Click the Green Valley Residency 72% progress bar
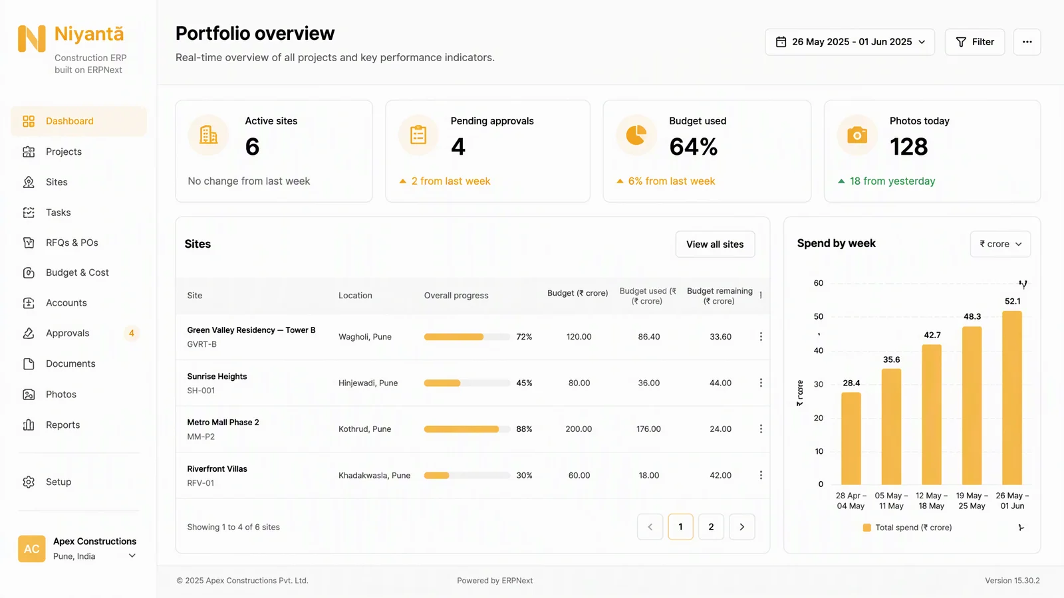 pos(467,337)
